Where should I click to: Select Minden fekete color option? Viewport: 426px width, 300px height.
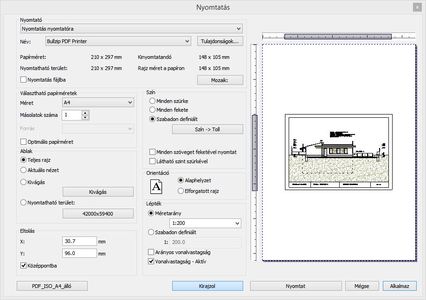click(152, 110)
